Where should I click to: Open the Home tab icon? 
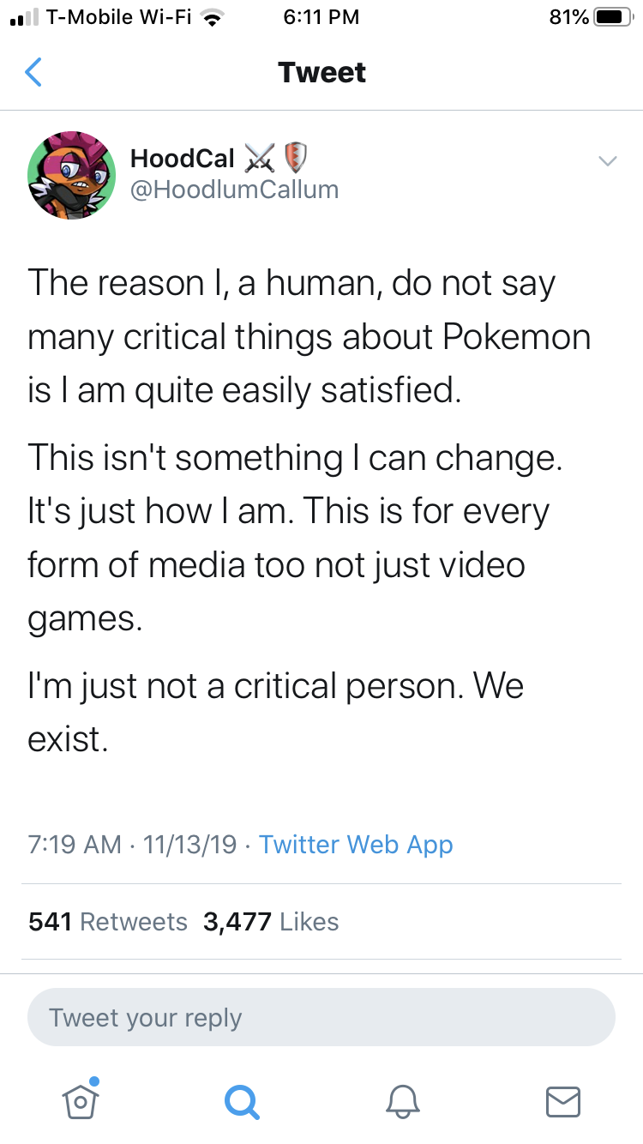point(79,1099)
